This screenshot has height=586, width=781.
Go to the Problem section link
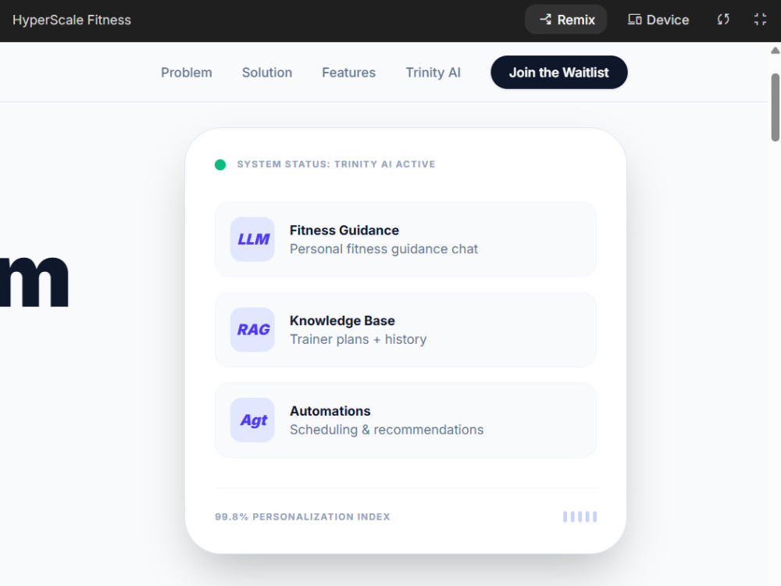(187, 73)
